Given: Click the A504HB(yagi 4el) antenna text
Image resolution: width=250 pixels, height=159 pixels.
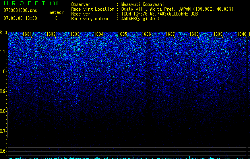Looking at the screenshot, I should click(140, 19).
